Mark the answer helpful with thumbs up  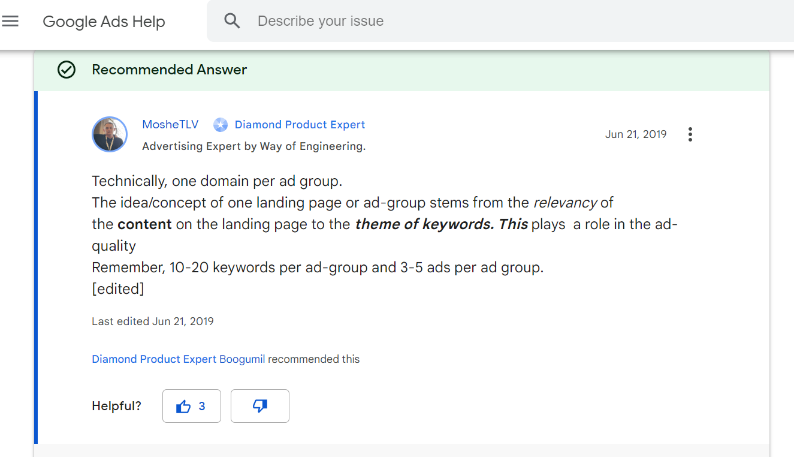191,405
